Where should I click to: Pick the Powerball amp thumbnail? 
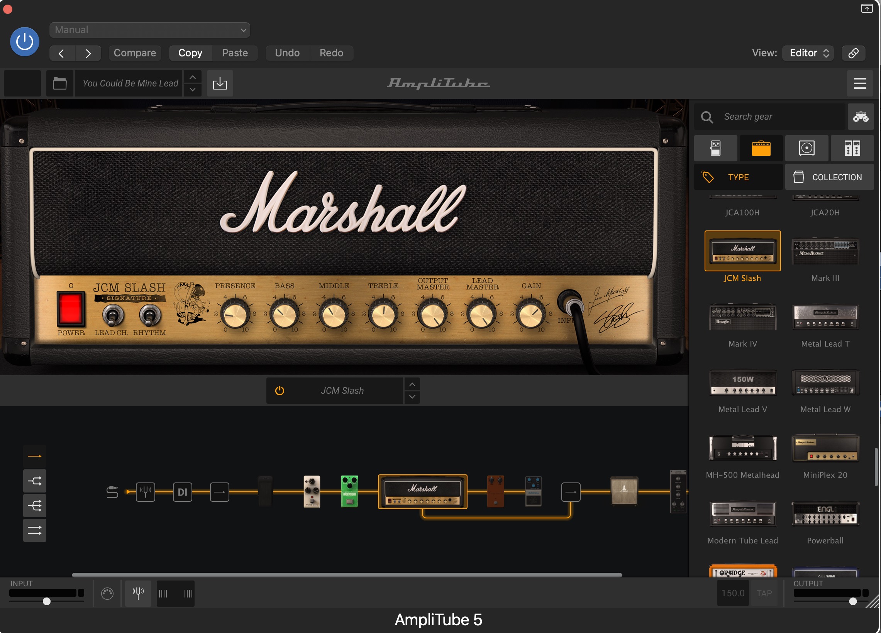coord(825,513)
